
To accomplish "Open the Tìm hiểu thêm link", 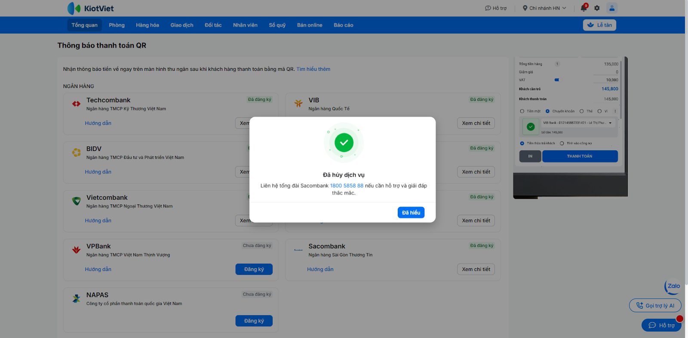I will [x=313, y=69].
